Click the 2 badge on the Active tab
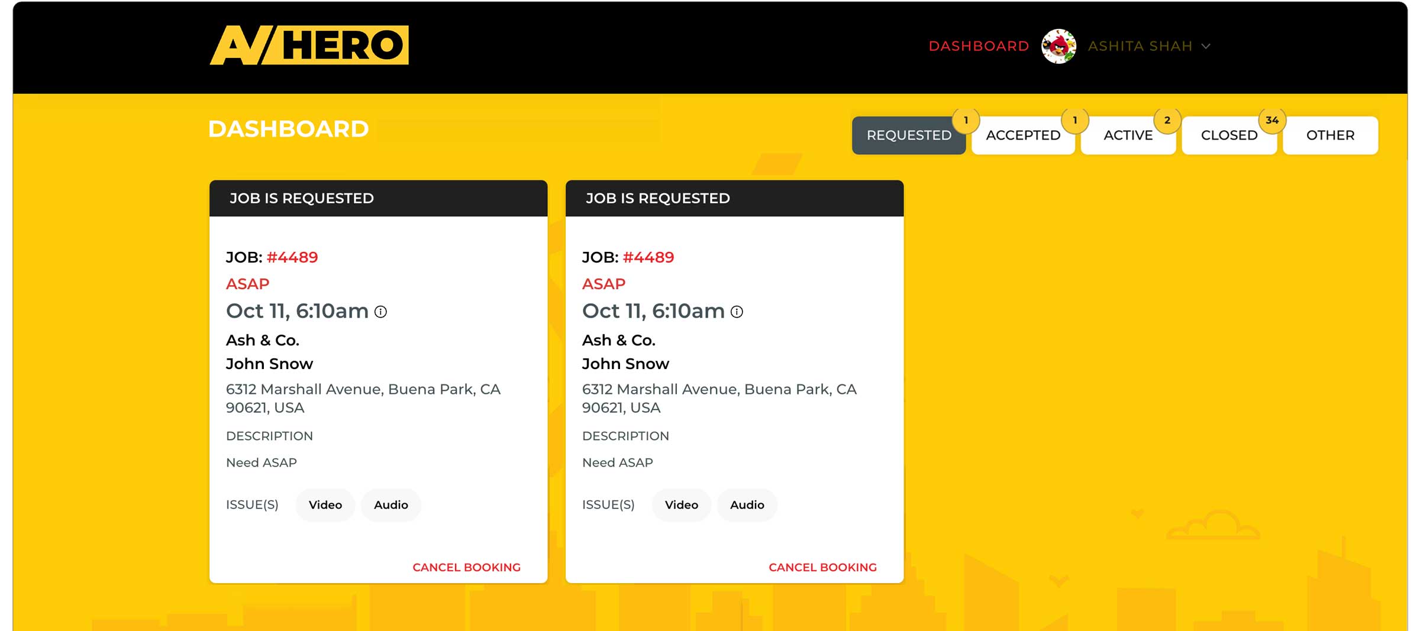Image resolution: width=1420 pixels, height=631 pixels. coord(1167,121)
